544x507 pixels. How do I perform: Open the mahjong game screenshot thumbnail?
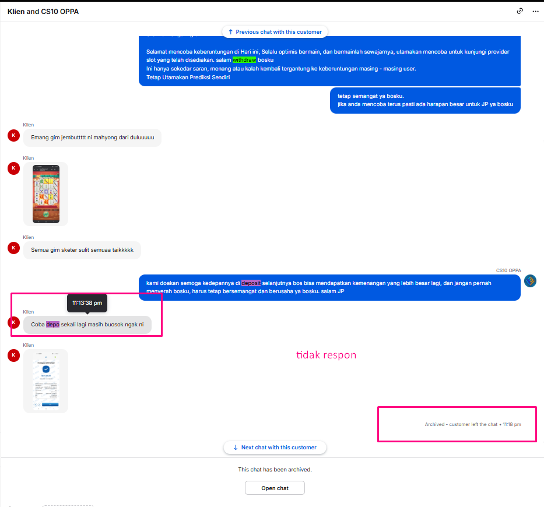[x=46, y=194]
